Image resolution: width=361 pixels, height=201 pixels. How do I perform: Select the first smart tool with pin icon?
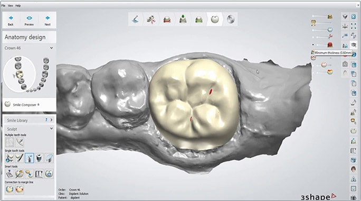(9, 174)
